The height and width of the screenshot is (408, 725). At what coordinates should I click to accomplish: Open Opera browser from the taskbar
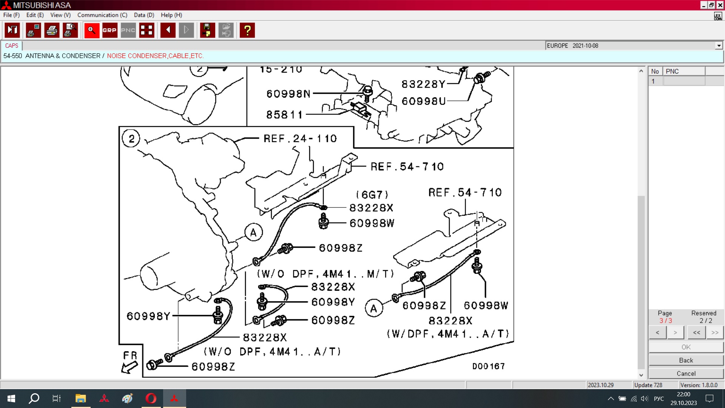tap(151, 398)
